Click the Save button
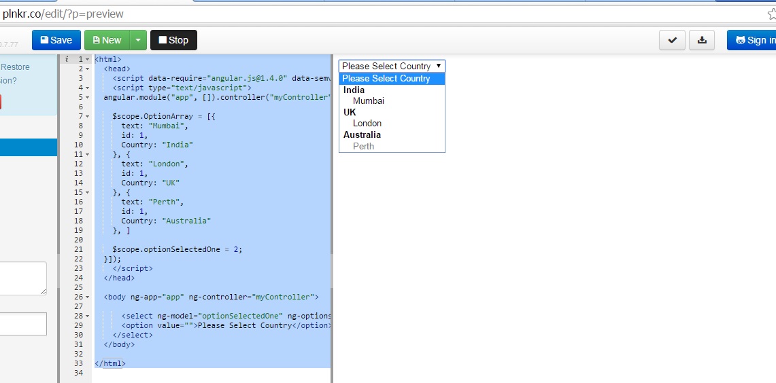The height and width of the screenshot is (383, 776). [56, 40]
